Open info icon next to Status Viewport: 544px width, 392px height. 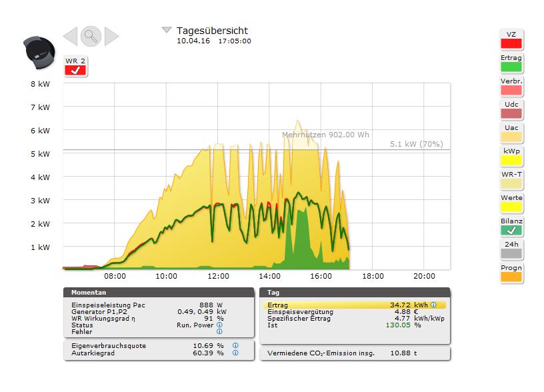tap(219, 325)
